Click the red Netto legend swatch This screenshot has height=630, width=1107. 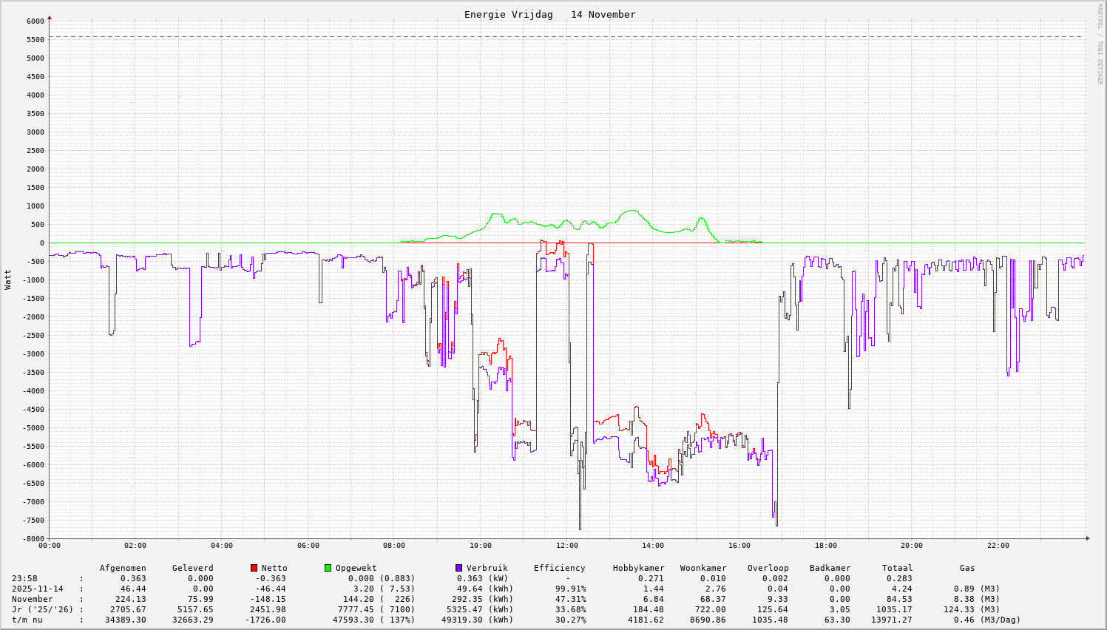point(254,568)
